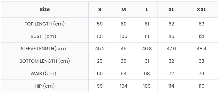Image resolution: width=219 pixels, height=93 pixels.
Task: Click the HIP (cm) row label
Action: (x=45, y=86)
